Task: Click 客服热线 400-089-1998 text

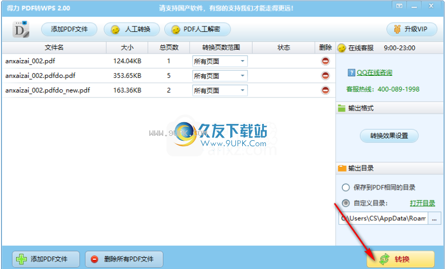Action: click(383, 89)
